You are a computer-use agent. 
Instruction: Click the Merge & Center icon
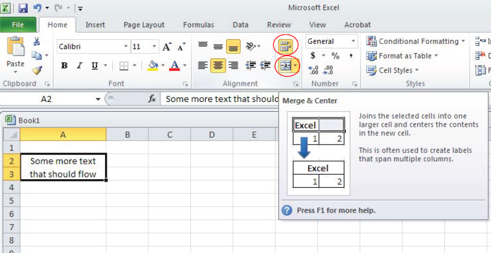[x=285, y=66]
